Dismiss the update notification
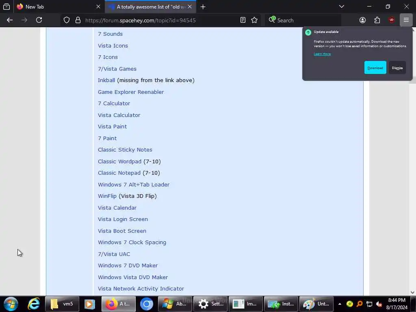Viewport: 416px width, 312px height. point(397,68)
